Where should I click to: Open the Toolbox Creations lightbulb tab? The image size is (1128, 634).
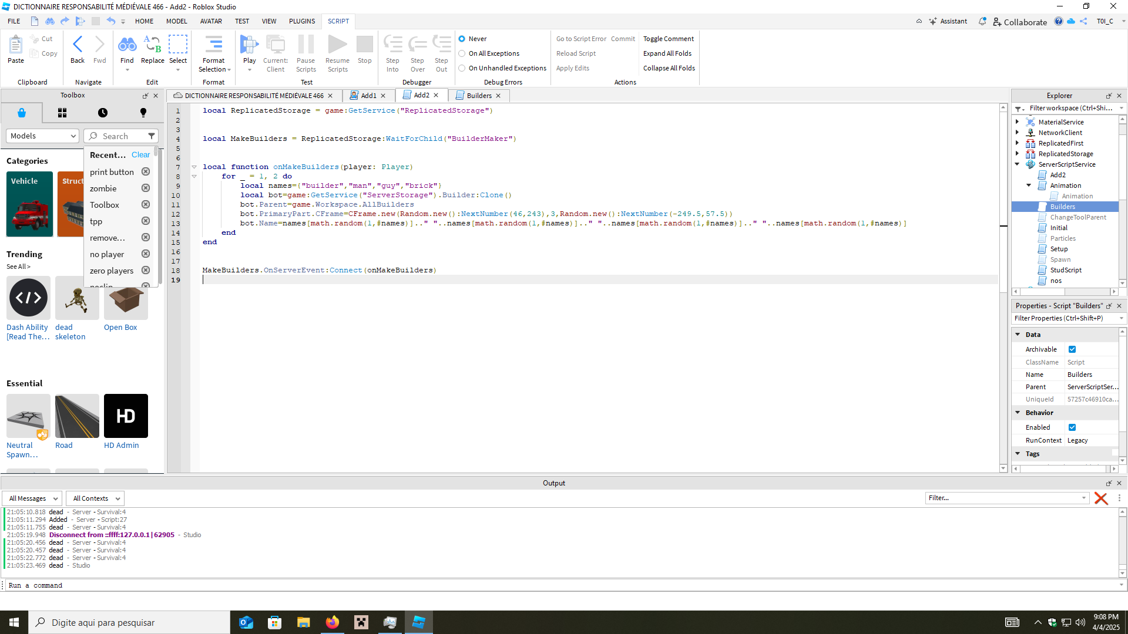143,113
